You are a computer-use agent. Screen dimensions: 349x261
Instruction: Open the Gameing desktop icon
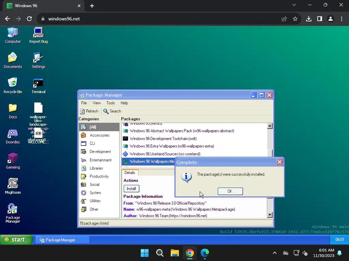coord(13,161)
